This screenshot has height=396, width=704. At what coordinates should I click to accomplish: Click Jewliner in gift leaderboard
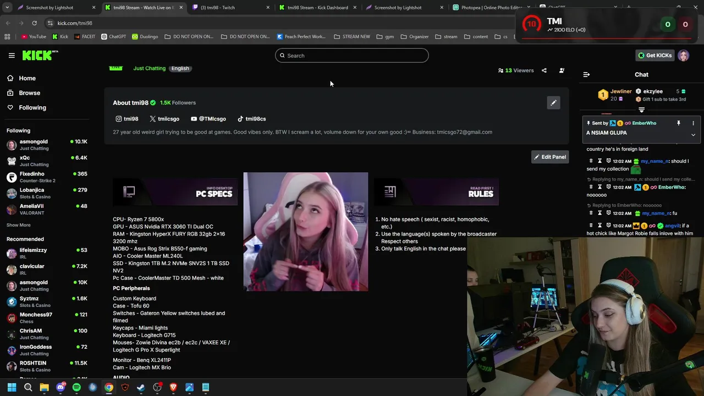point(621,91)
